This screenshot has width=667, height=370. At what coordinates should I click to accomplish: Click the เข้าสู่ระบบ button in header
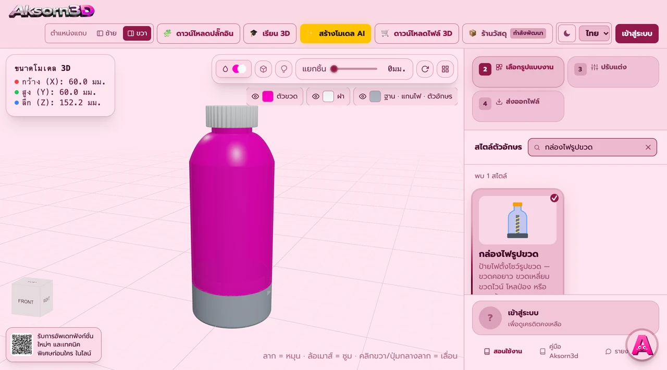[x=637, y=33]
